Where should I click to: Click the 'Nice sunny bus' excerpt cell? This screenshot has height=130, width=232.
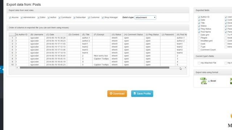(101, 56)
